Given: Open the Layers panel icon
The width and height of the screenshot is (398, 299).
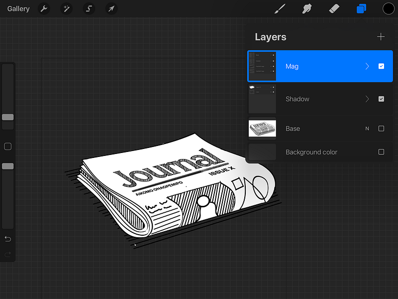Looking at the screenshot, I should (362, 8).
